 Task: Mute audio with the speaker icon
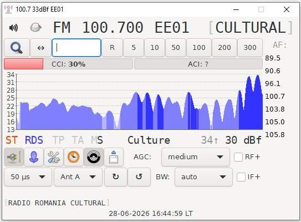click(x=13, y=28)
